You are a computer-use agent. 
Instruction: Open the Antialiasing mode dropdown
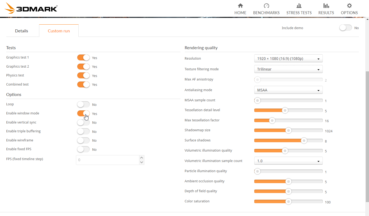[288, 90]
